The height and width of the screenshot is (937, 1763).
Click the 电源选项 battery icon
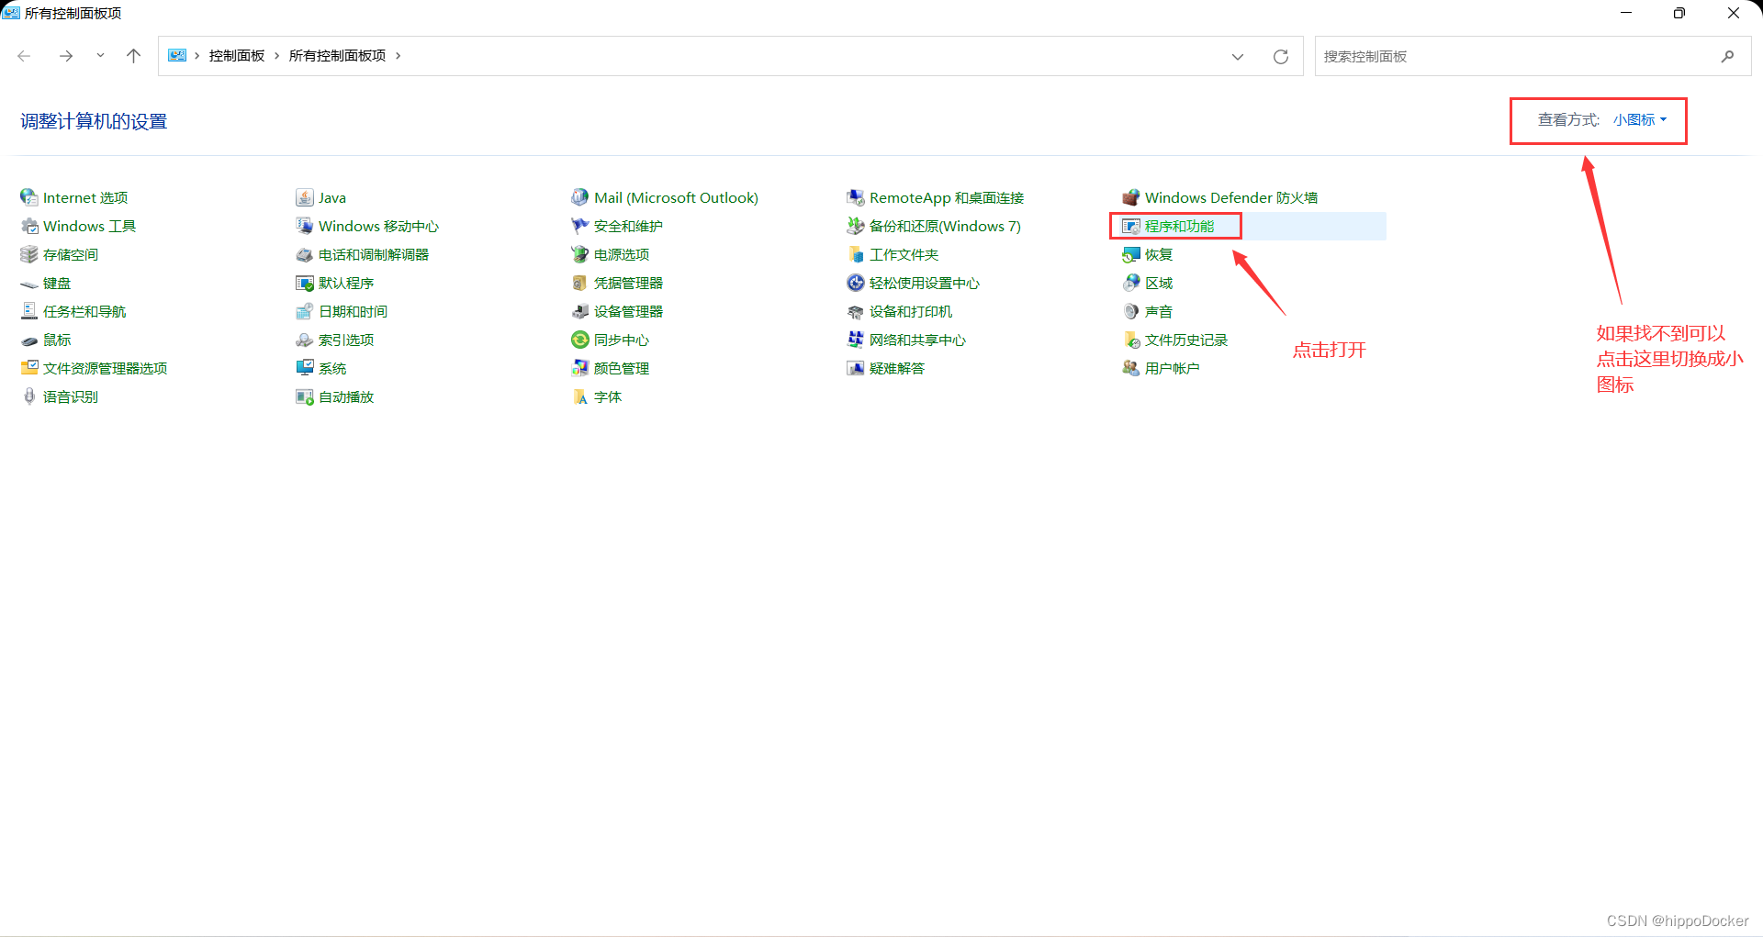tap(580, 254)
